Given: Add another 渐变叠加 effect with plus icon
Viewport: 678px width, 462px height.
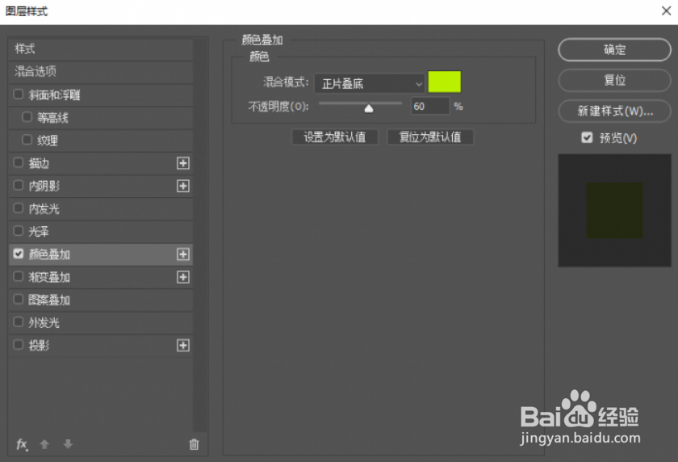Looking at the screenshot, I should click(183, 277).
